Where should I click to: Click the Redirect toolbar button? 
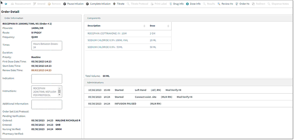(x=258, y=4)
